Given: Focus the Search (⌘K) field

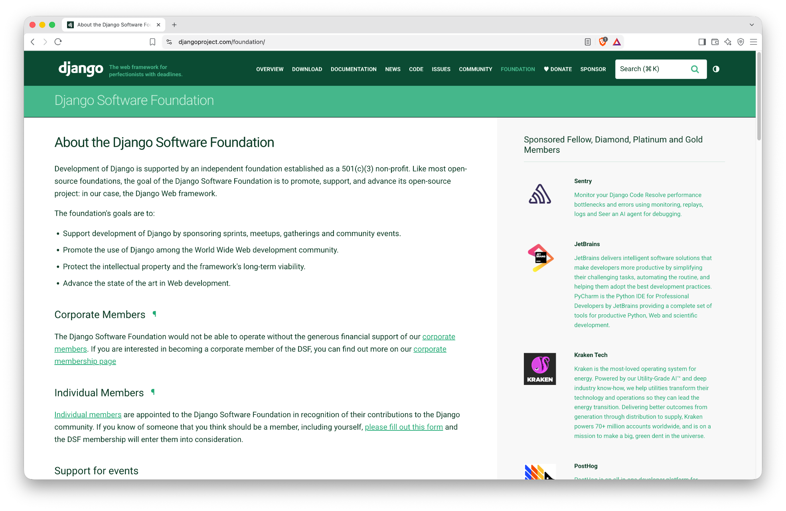Looking at the screenshot, I should click(x=661, y=69).
